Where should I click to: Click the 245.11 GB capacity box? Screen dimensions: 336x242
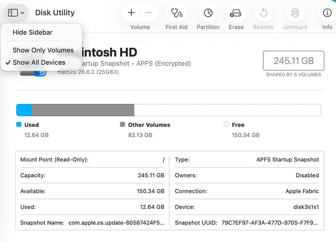[x=294, y=61]
